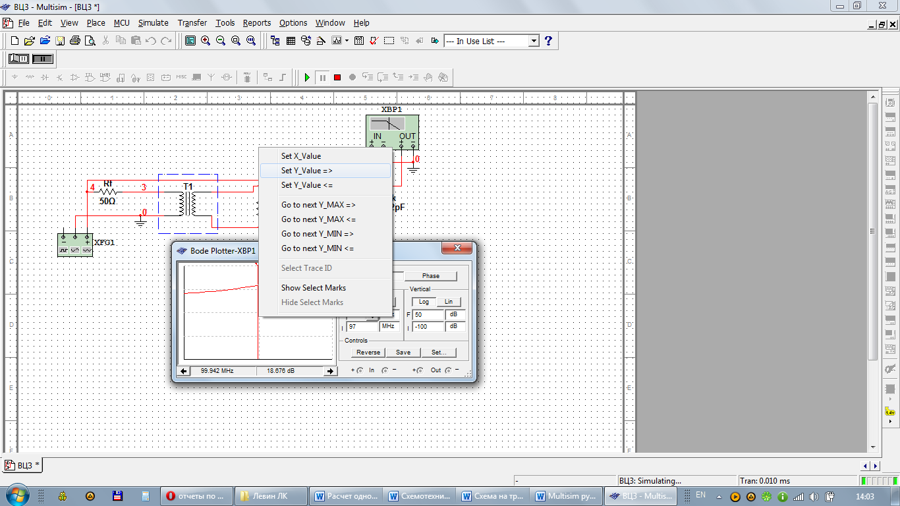This screenshot has width=900, height=506.
Task: Show the Design Toolbox hierarchy icon
Action: 275,41
